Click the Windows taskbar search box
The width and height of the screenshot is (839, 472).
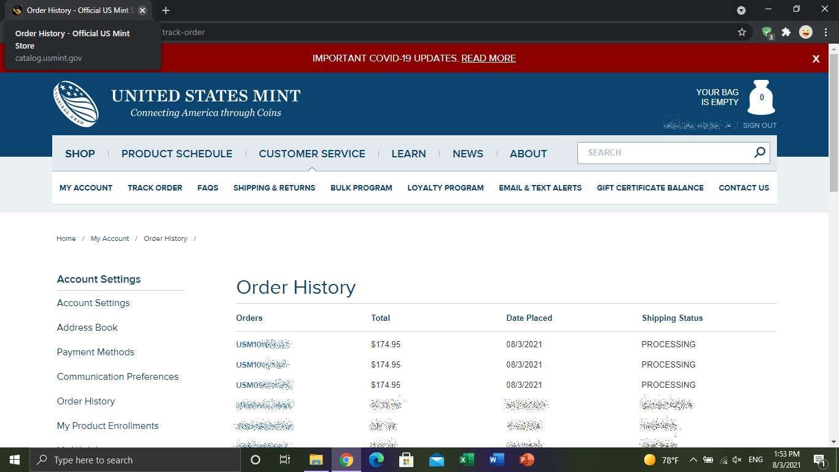coord(135,460)
